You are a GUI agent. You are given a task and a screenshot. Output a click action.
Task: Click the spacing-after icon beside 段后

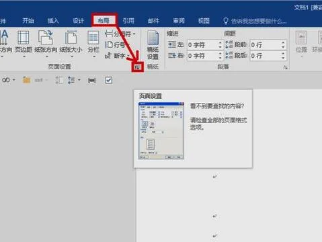click(x=229, y=55)
